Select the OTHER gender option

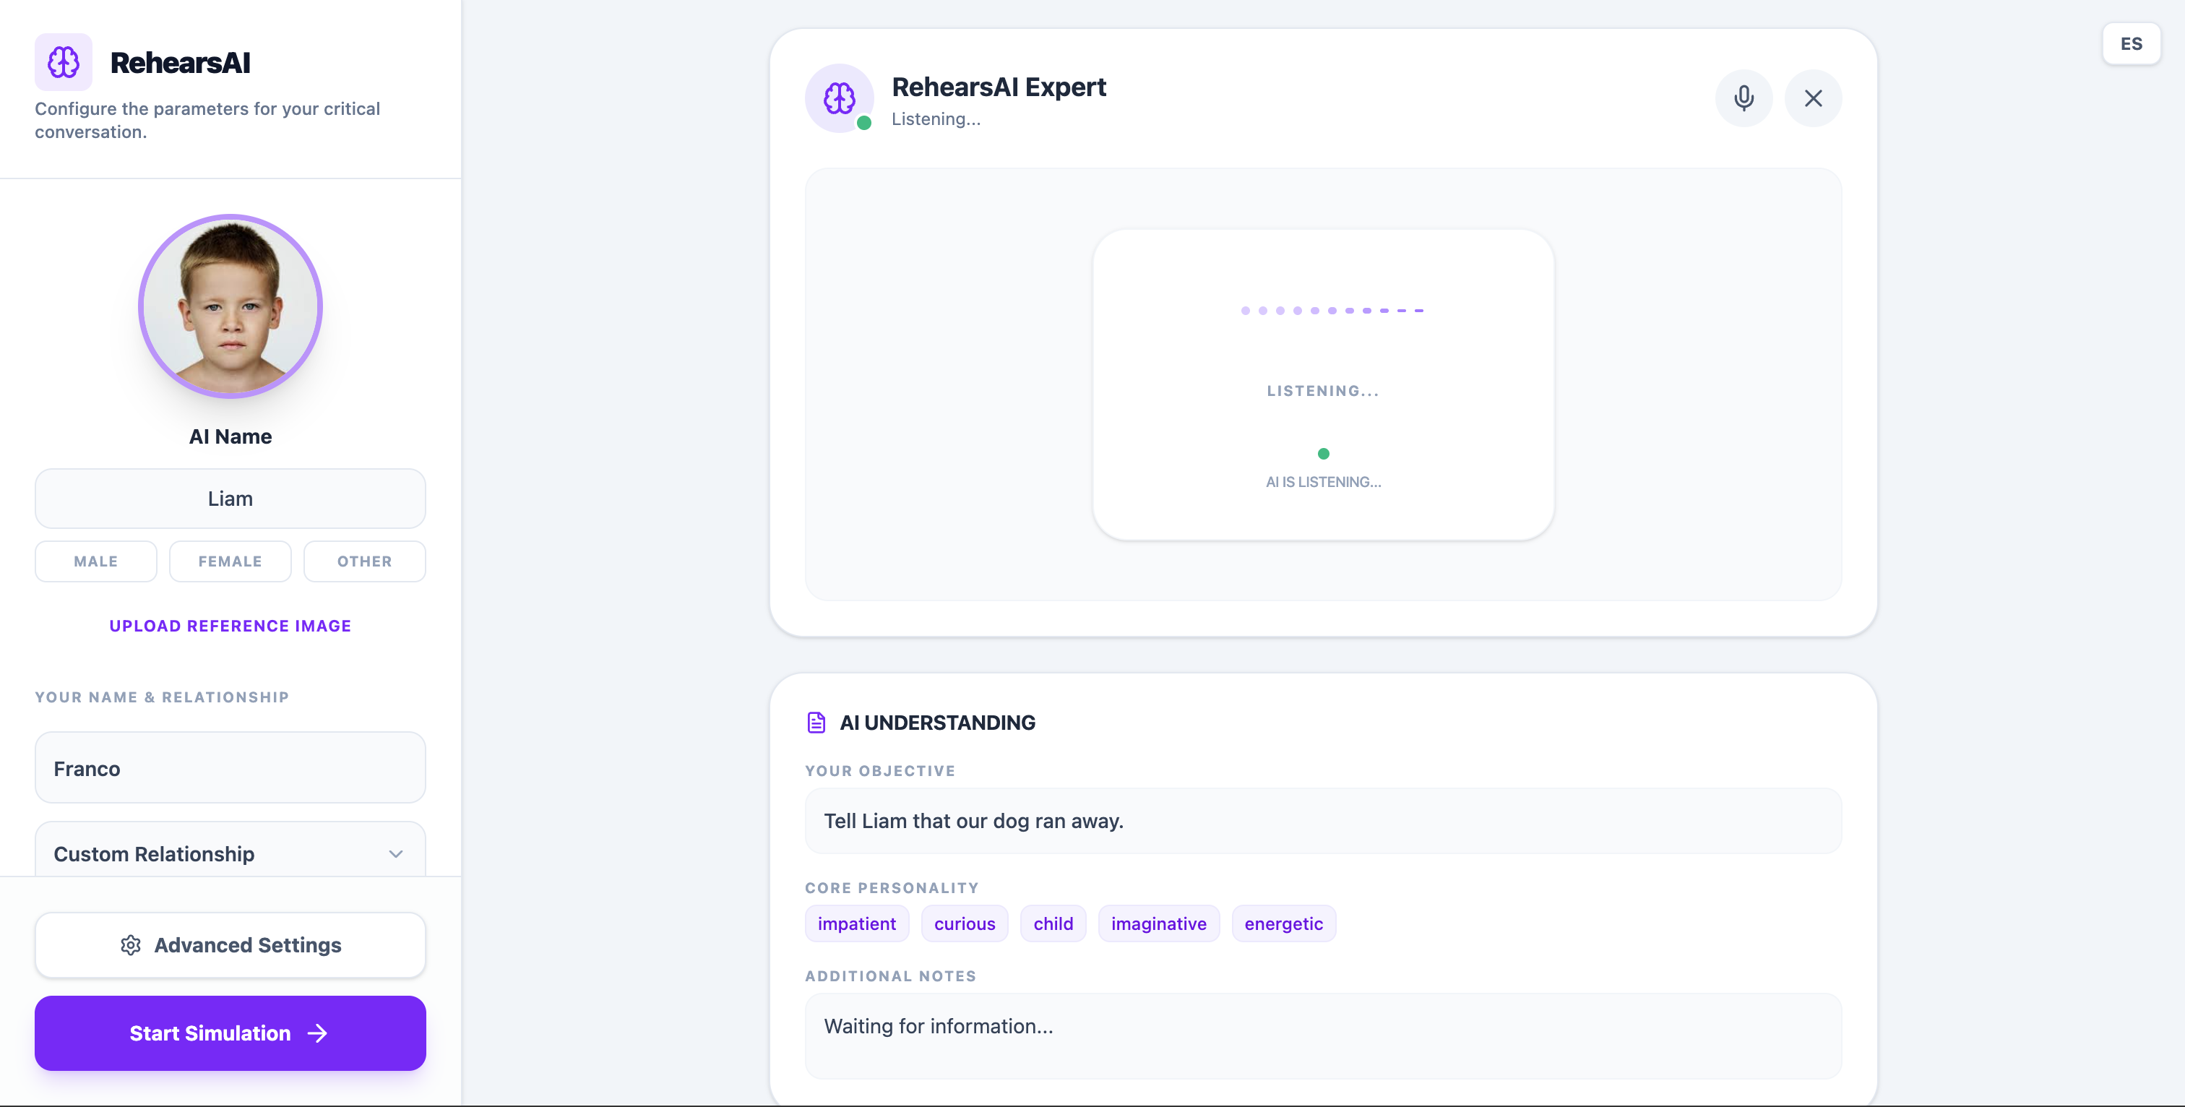pyautogui.click(x=365, y=561)
